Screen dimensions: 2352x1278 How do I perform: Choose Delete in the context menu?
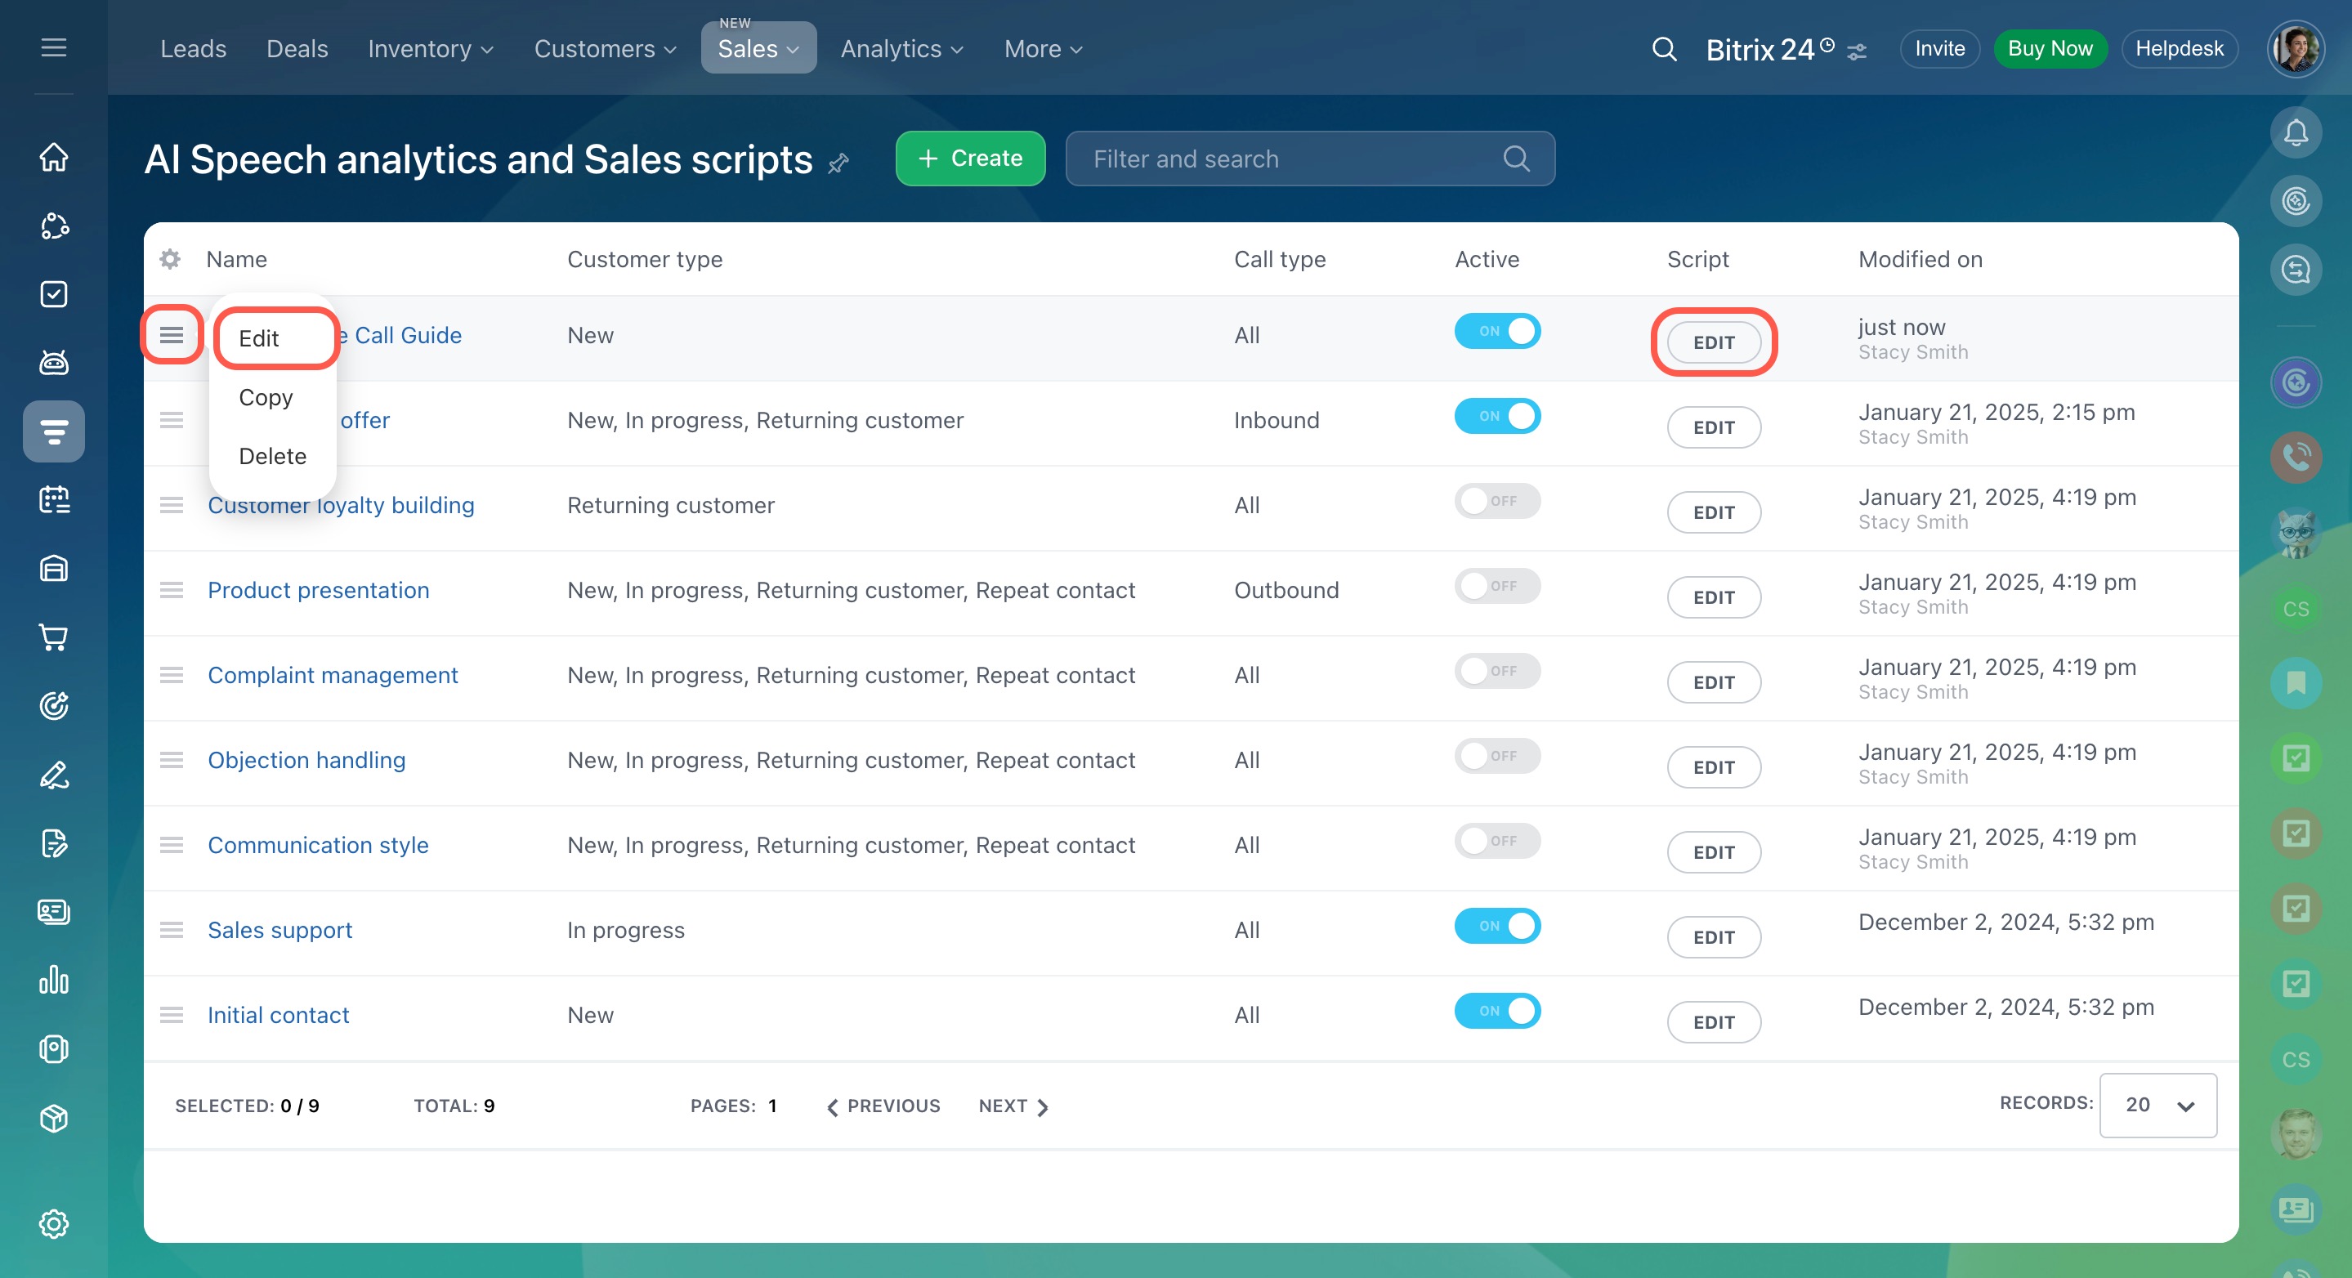point(272,455)
